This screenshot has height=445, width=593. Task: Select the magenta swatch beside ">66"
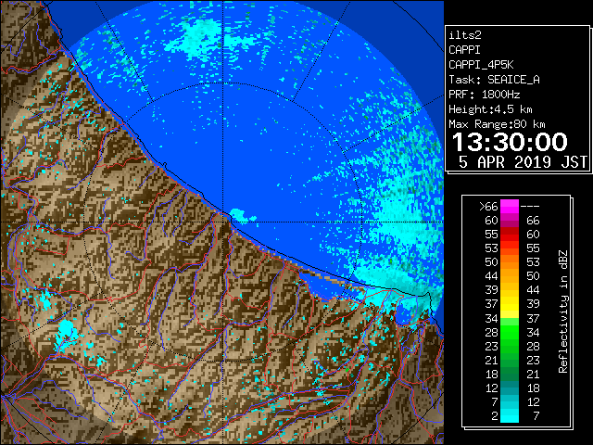point(510,206)
